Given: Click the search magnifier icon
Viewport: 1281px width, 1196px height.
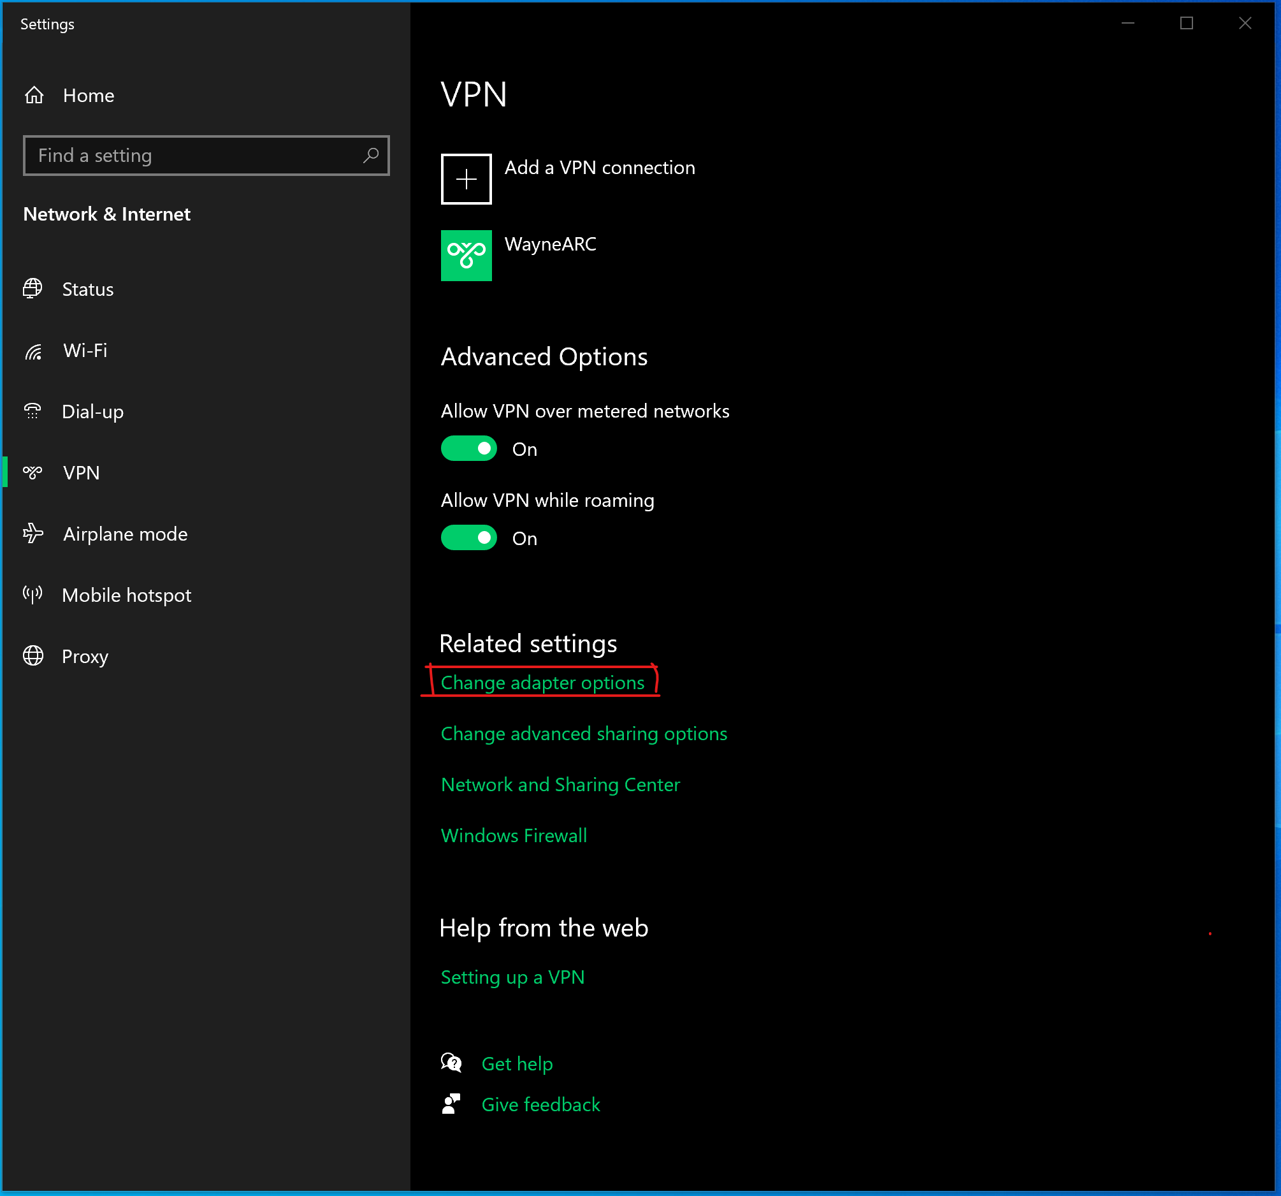Looking at the screenshot, I should (370, 156).
